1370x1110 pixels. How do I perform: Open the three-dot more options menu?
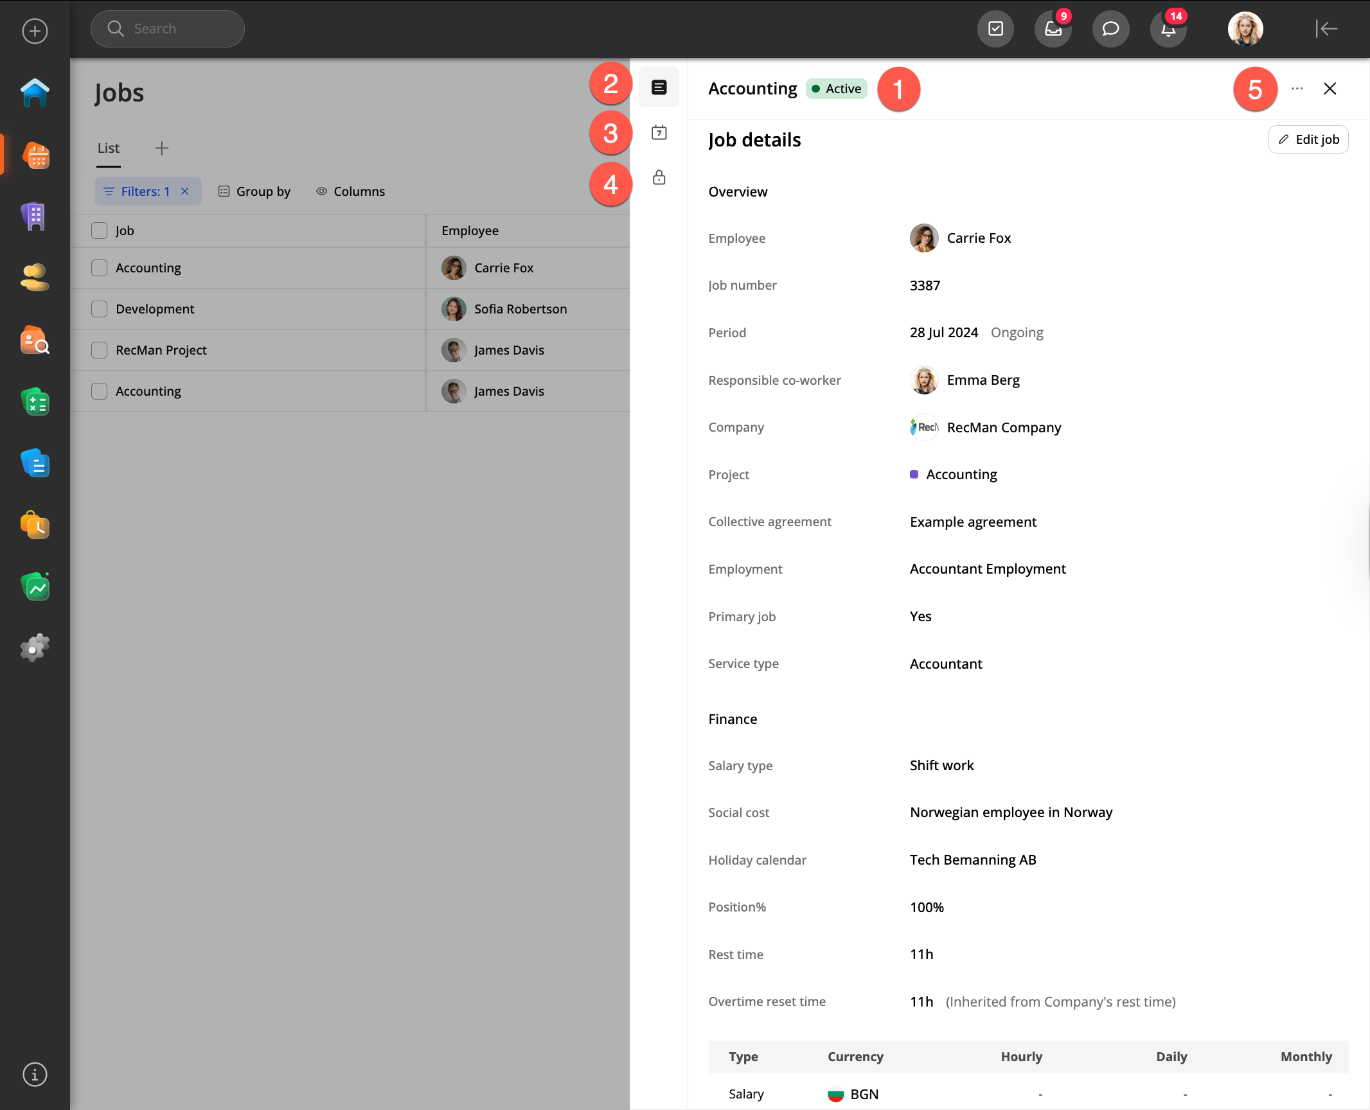click(1297, 89)
